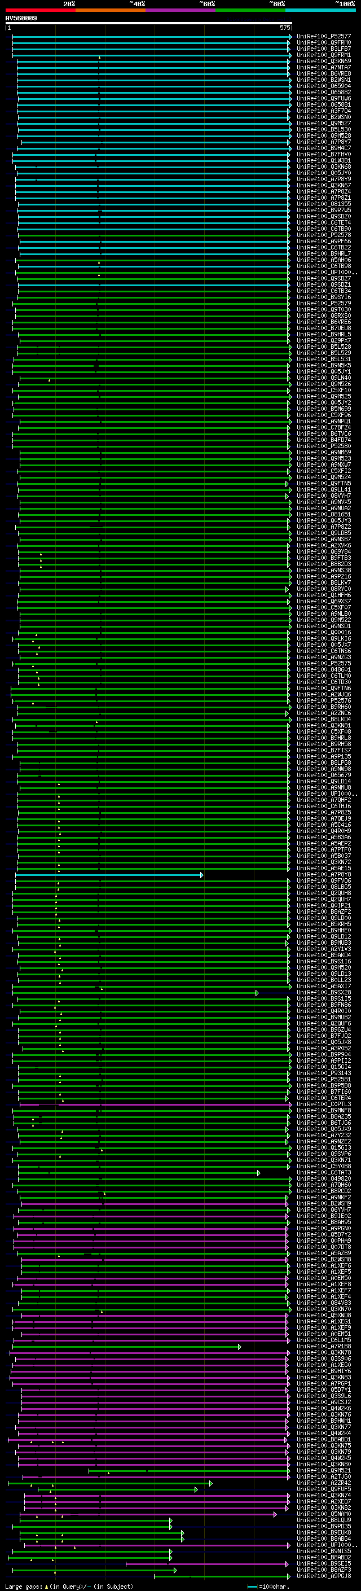Select the UniRef100_Q8RXS0 label
This screenshot has width=361, height=1591.
tap(324, 315)
